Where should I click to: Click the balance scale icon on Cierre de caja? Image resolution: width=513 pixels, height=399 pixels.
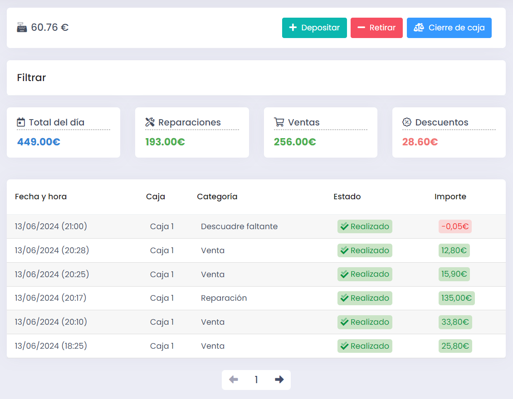419,28
